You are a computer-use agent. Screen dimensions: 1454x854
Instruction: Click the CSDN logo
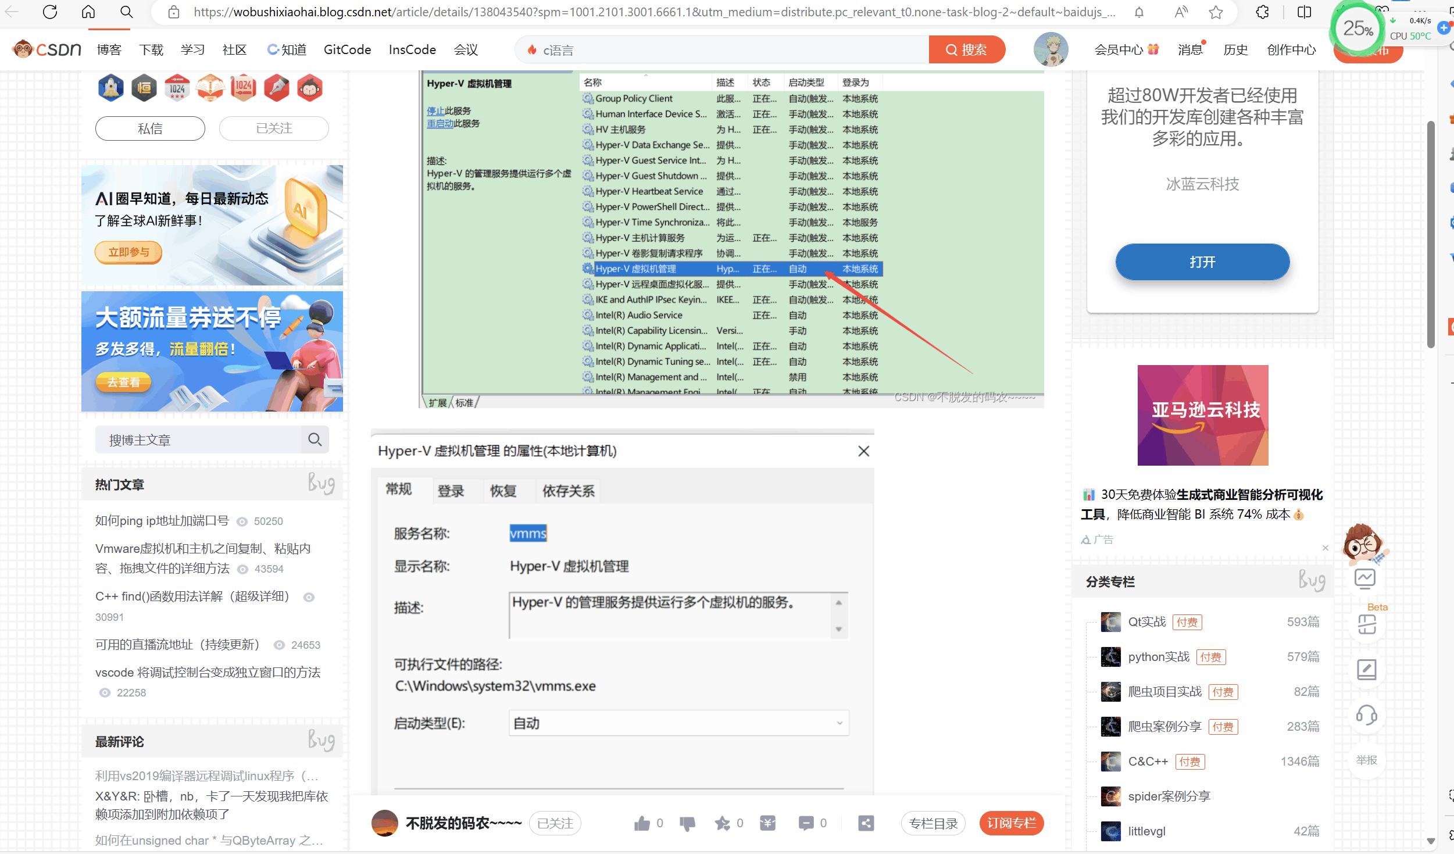47,49
